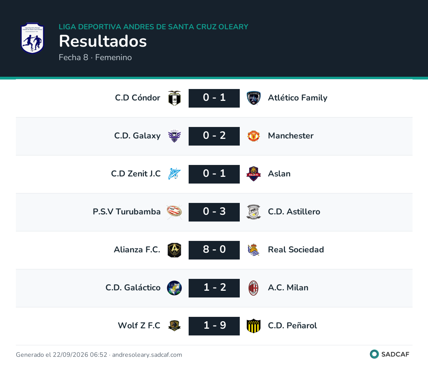Click the SADCAF logo in footer
This screenshot has height=375, width=428.
(x=390, y=354)
